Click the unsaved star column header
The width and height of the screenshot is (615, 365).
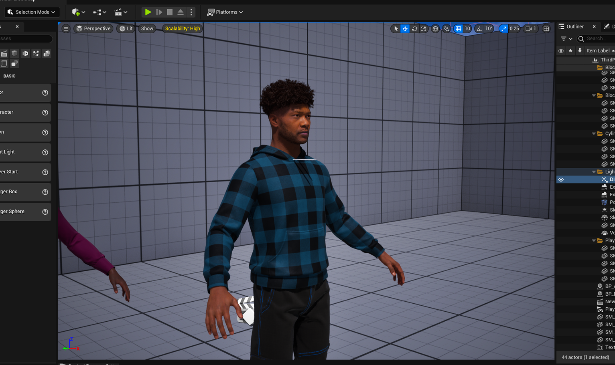[570, 51]
